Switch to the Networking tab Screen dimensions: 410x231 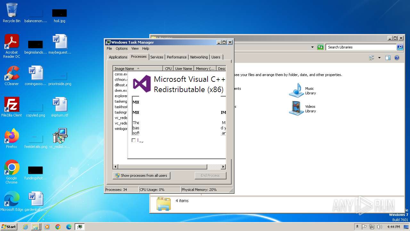point(199,57)
